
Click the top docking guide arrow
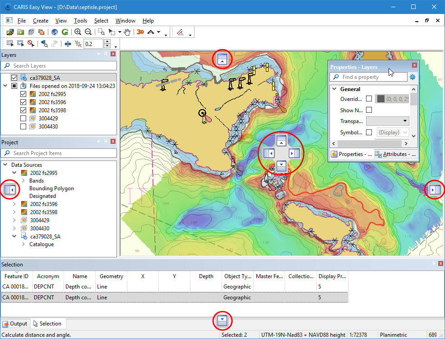coord(222,59)
